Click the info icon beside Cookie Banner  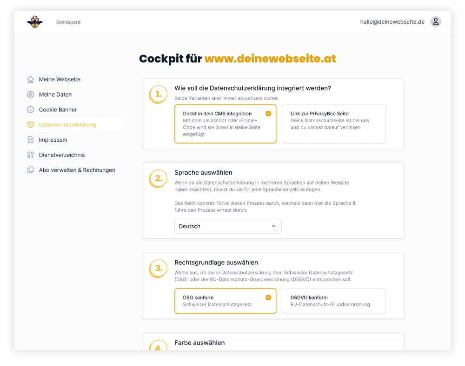pos(31,110)
